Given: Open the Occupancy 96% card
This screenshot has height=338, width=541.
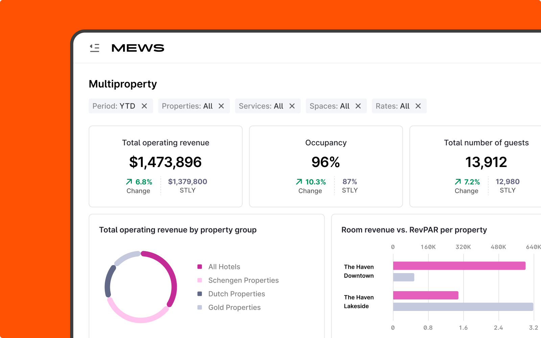Looking at the screenshot, I should coord(326,166).
